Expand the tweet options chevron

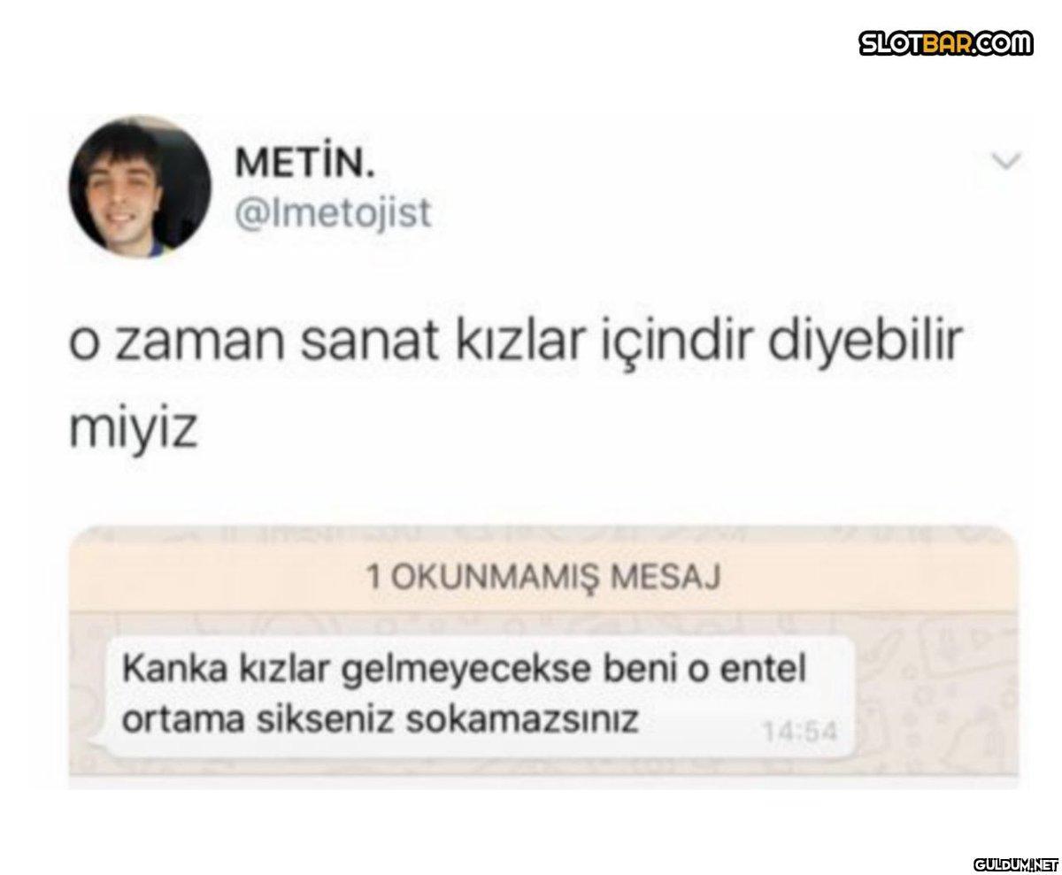[1006, 161]
